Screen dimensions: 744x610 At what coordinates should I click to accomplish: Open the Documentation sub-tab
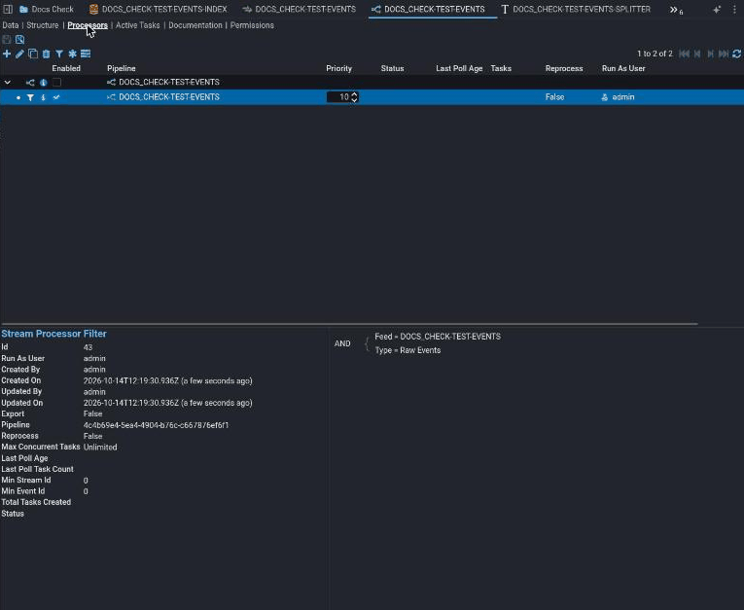195,25
